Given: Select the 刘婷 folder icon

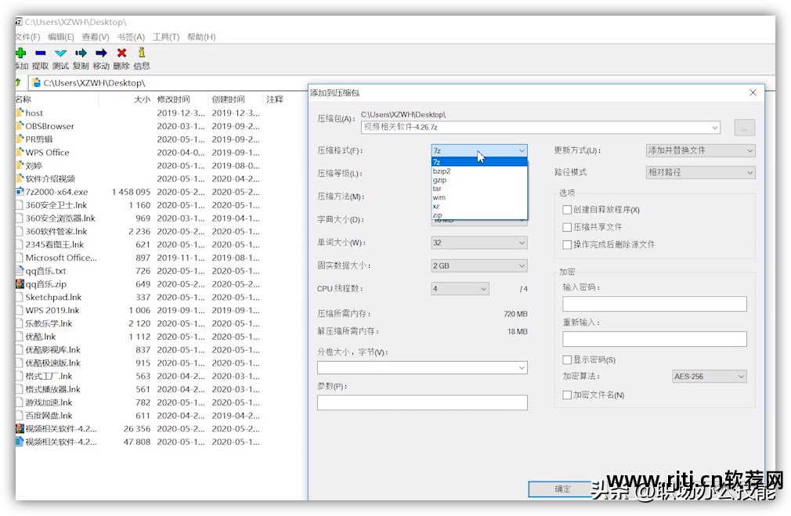Looking at the screenshot, I should click(20, 165).
